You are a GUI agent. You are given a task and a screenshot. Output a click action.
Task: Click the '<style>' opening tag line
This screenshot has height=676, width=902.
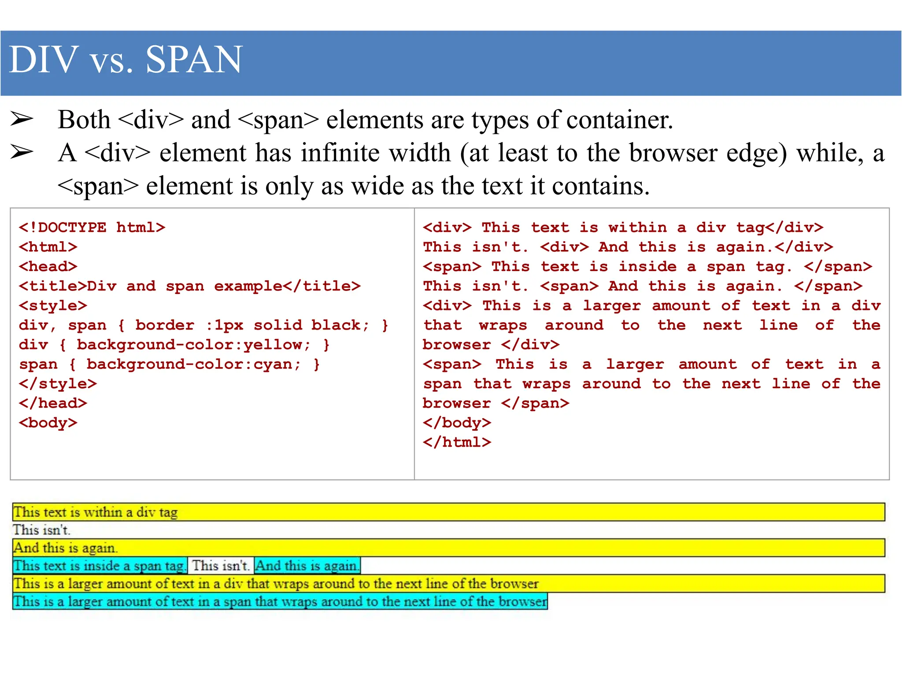point(53,305)
